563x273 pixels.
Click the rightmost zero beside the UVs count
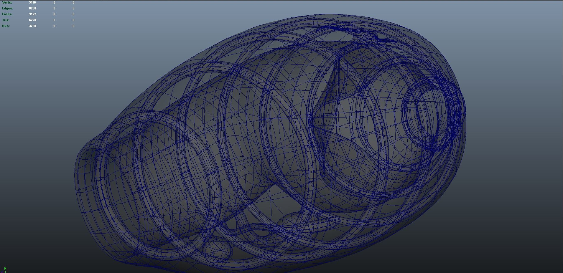point(73,26)
